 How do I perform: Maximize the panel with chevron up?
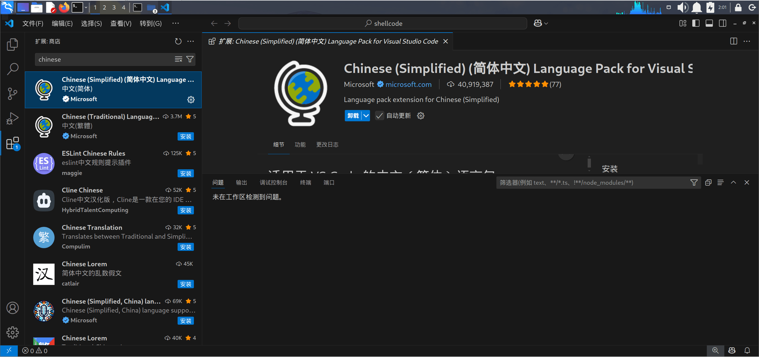point(733,182)
